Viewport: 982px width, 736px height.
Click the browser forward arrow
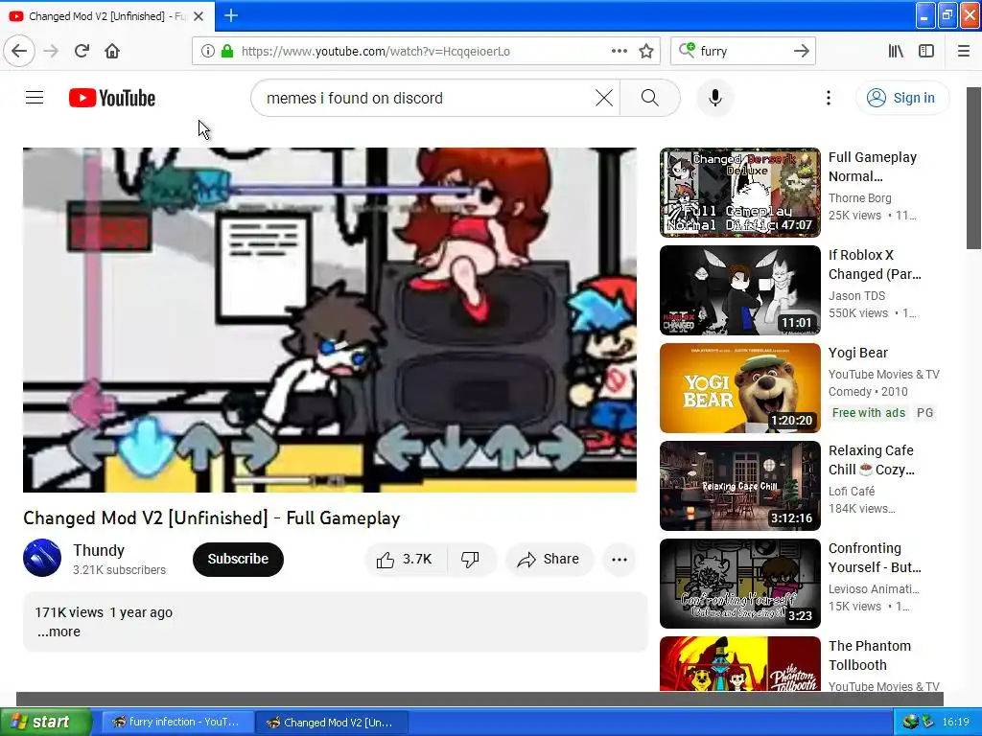pyautogui.click(x=52, y=52)
